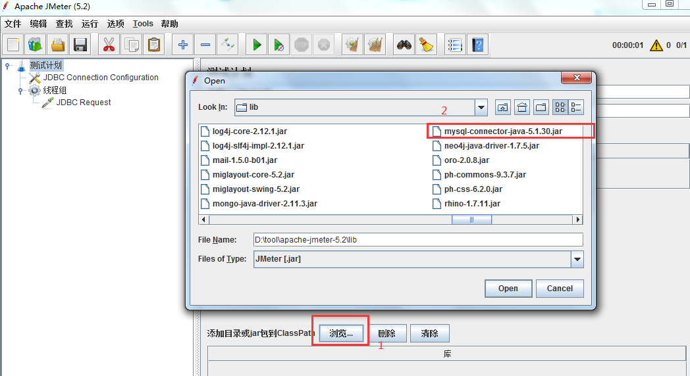Click the file list scroll left arrow

coord(203,220)
